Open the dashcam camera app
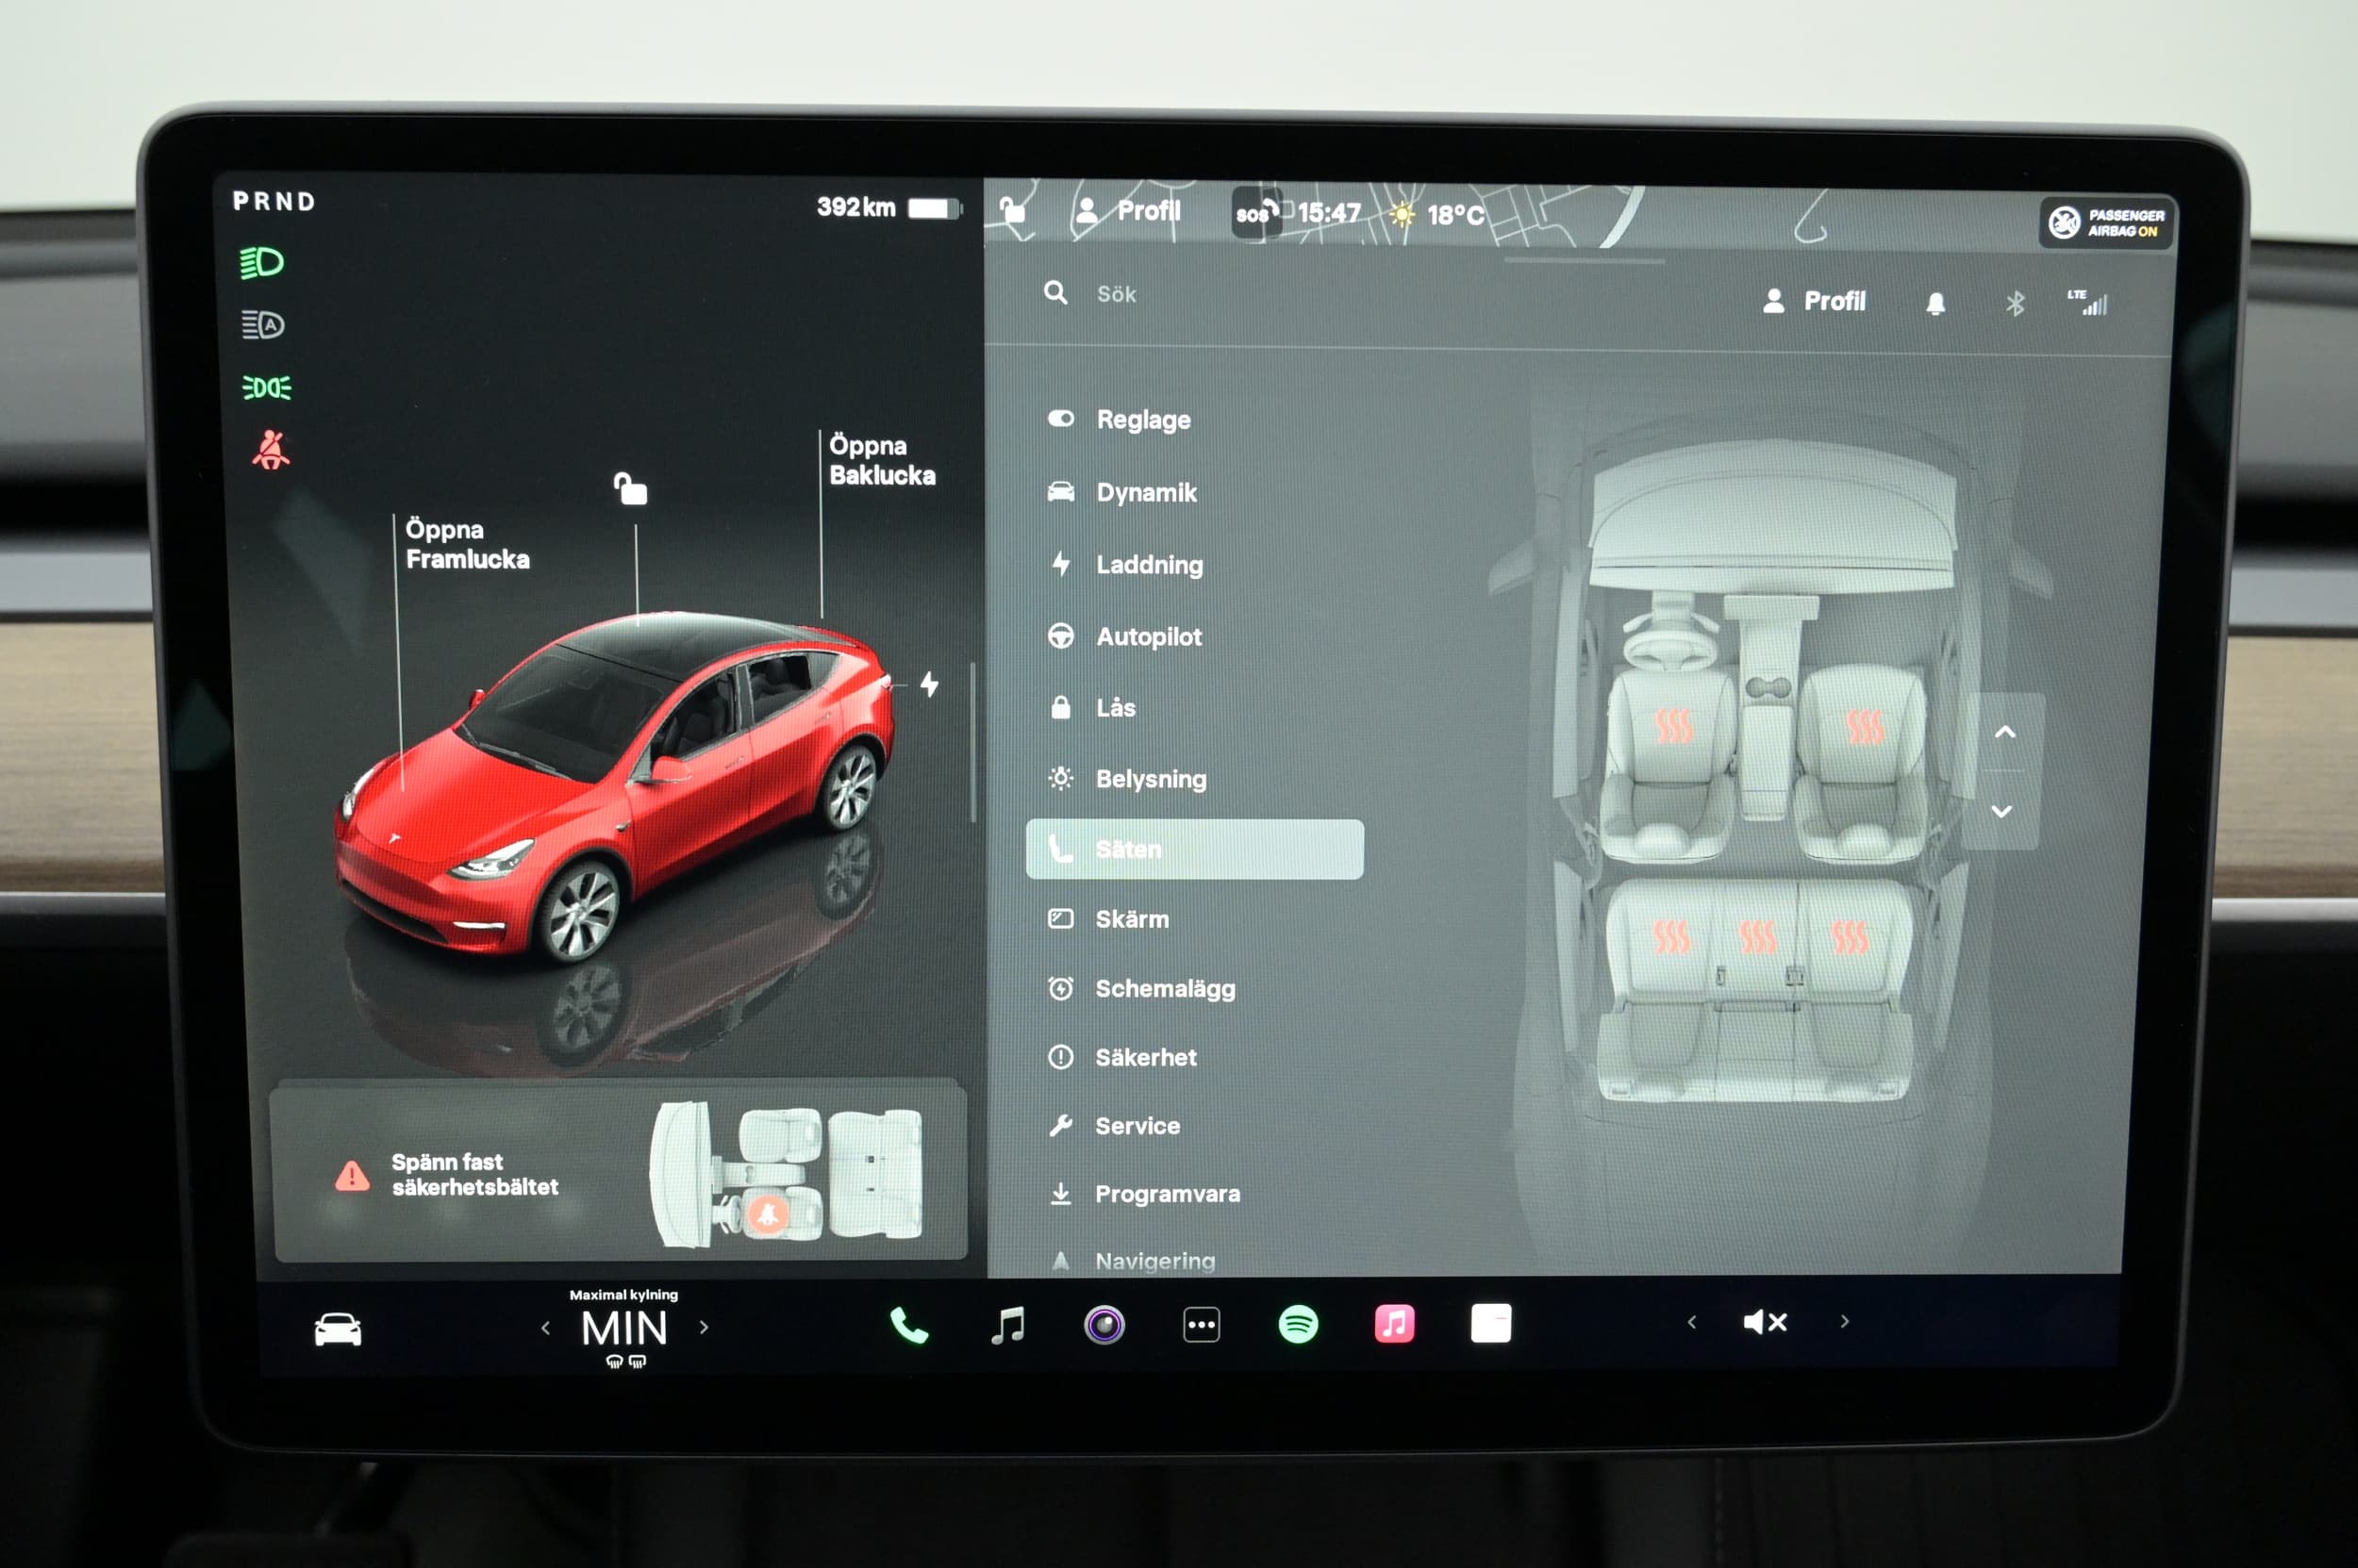The width and height of the screenshot is (2358, 1568). [1104, 1325]
